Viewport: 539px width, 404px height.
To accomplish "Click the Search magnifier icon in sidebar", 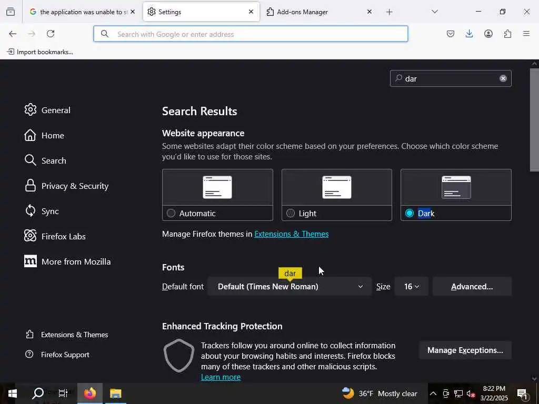I will point(30,160).
